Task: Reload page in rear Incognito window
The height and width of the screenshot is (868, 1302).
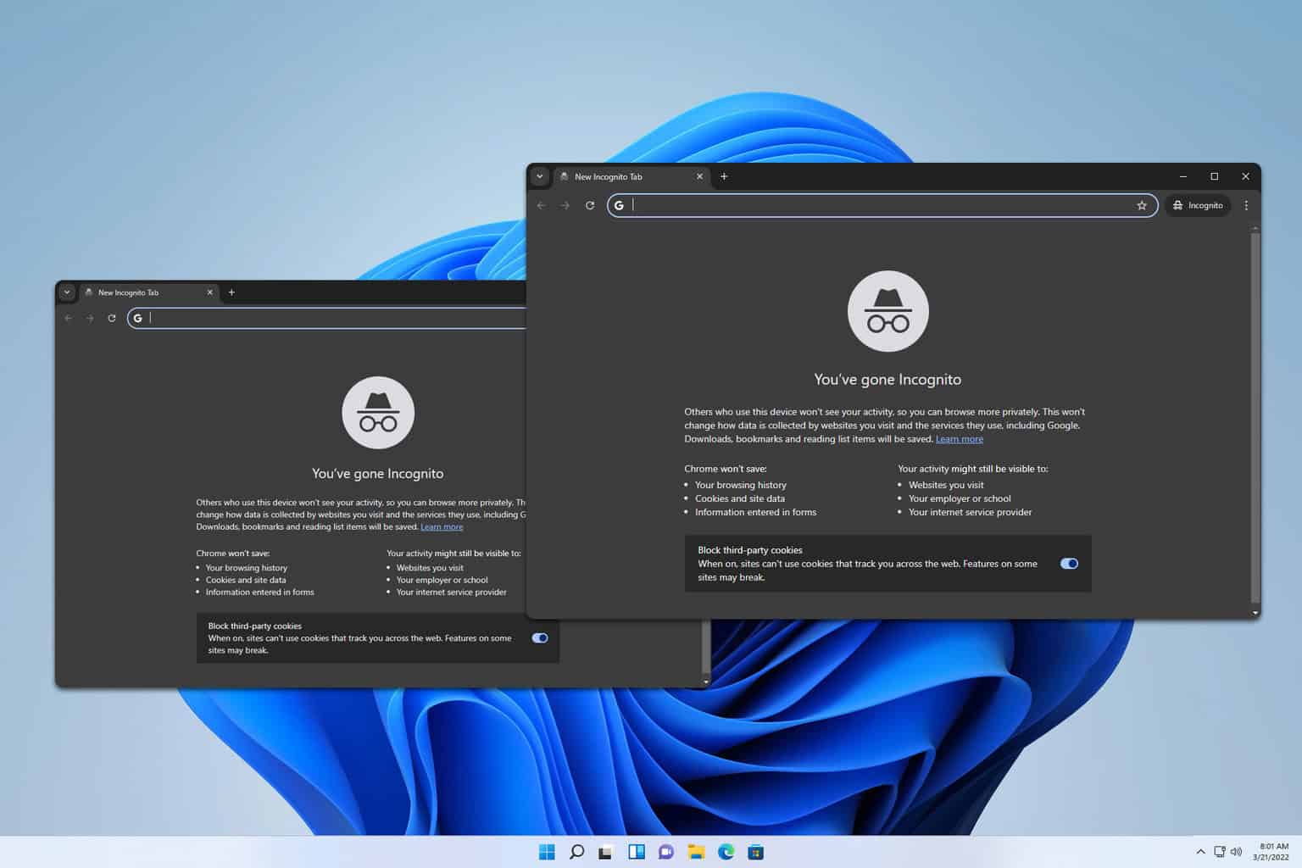Action: 111,318
